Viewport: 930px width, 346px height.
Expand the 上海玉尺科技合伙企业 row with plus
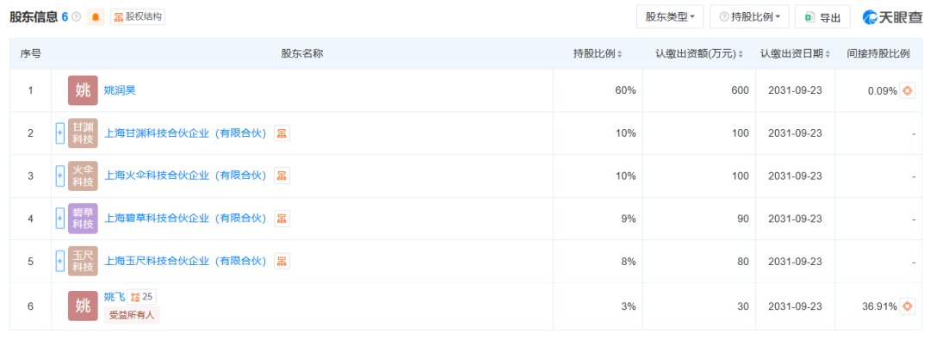point(60,262)
